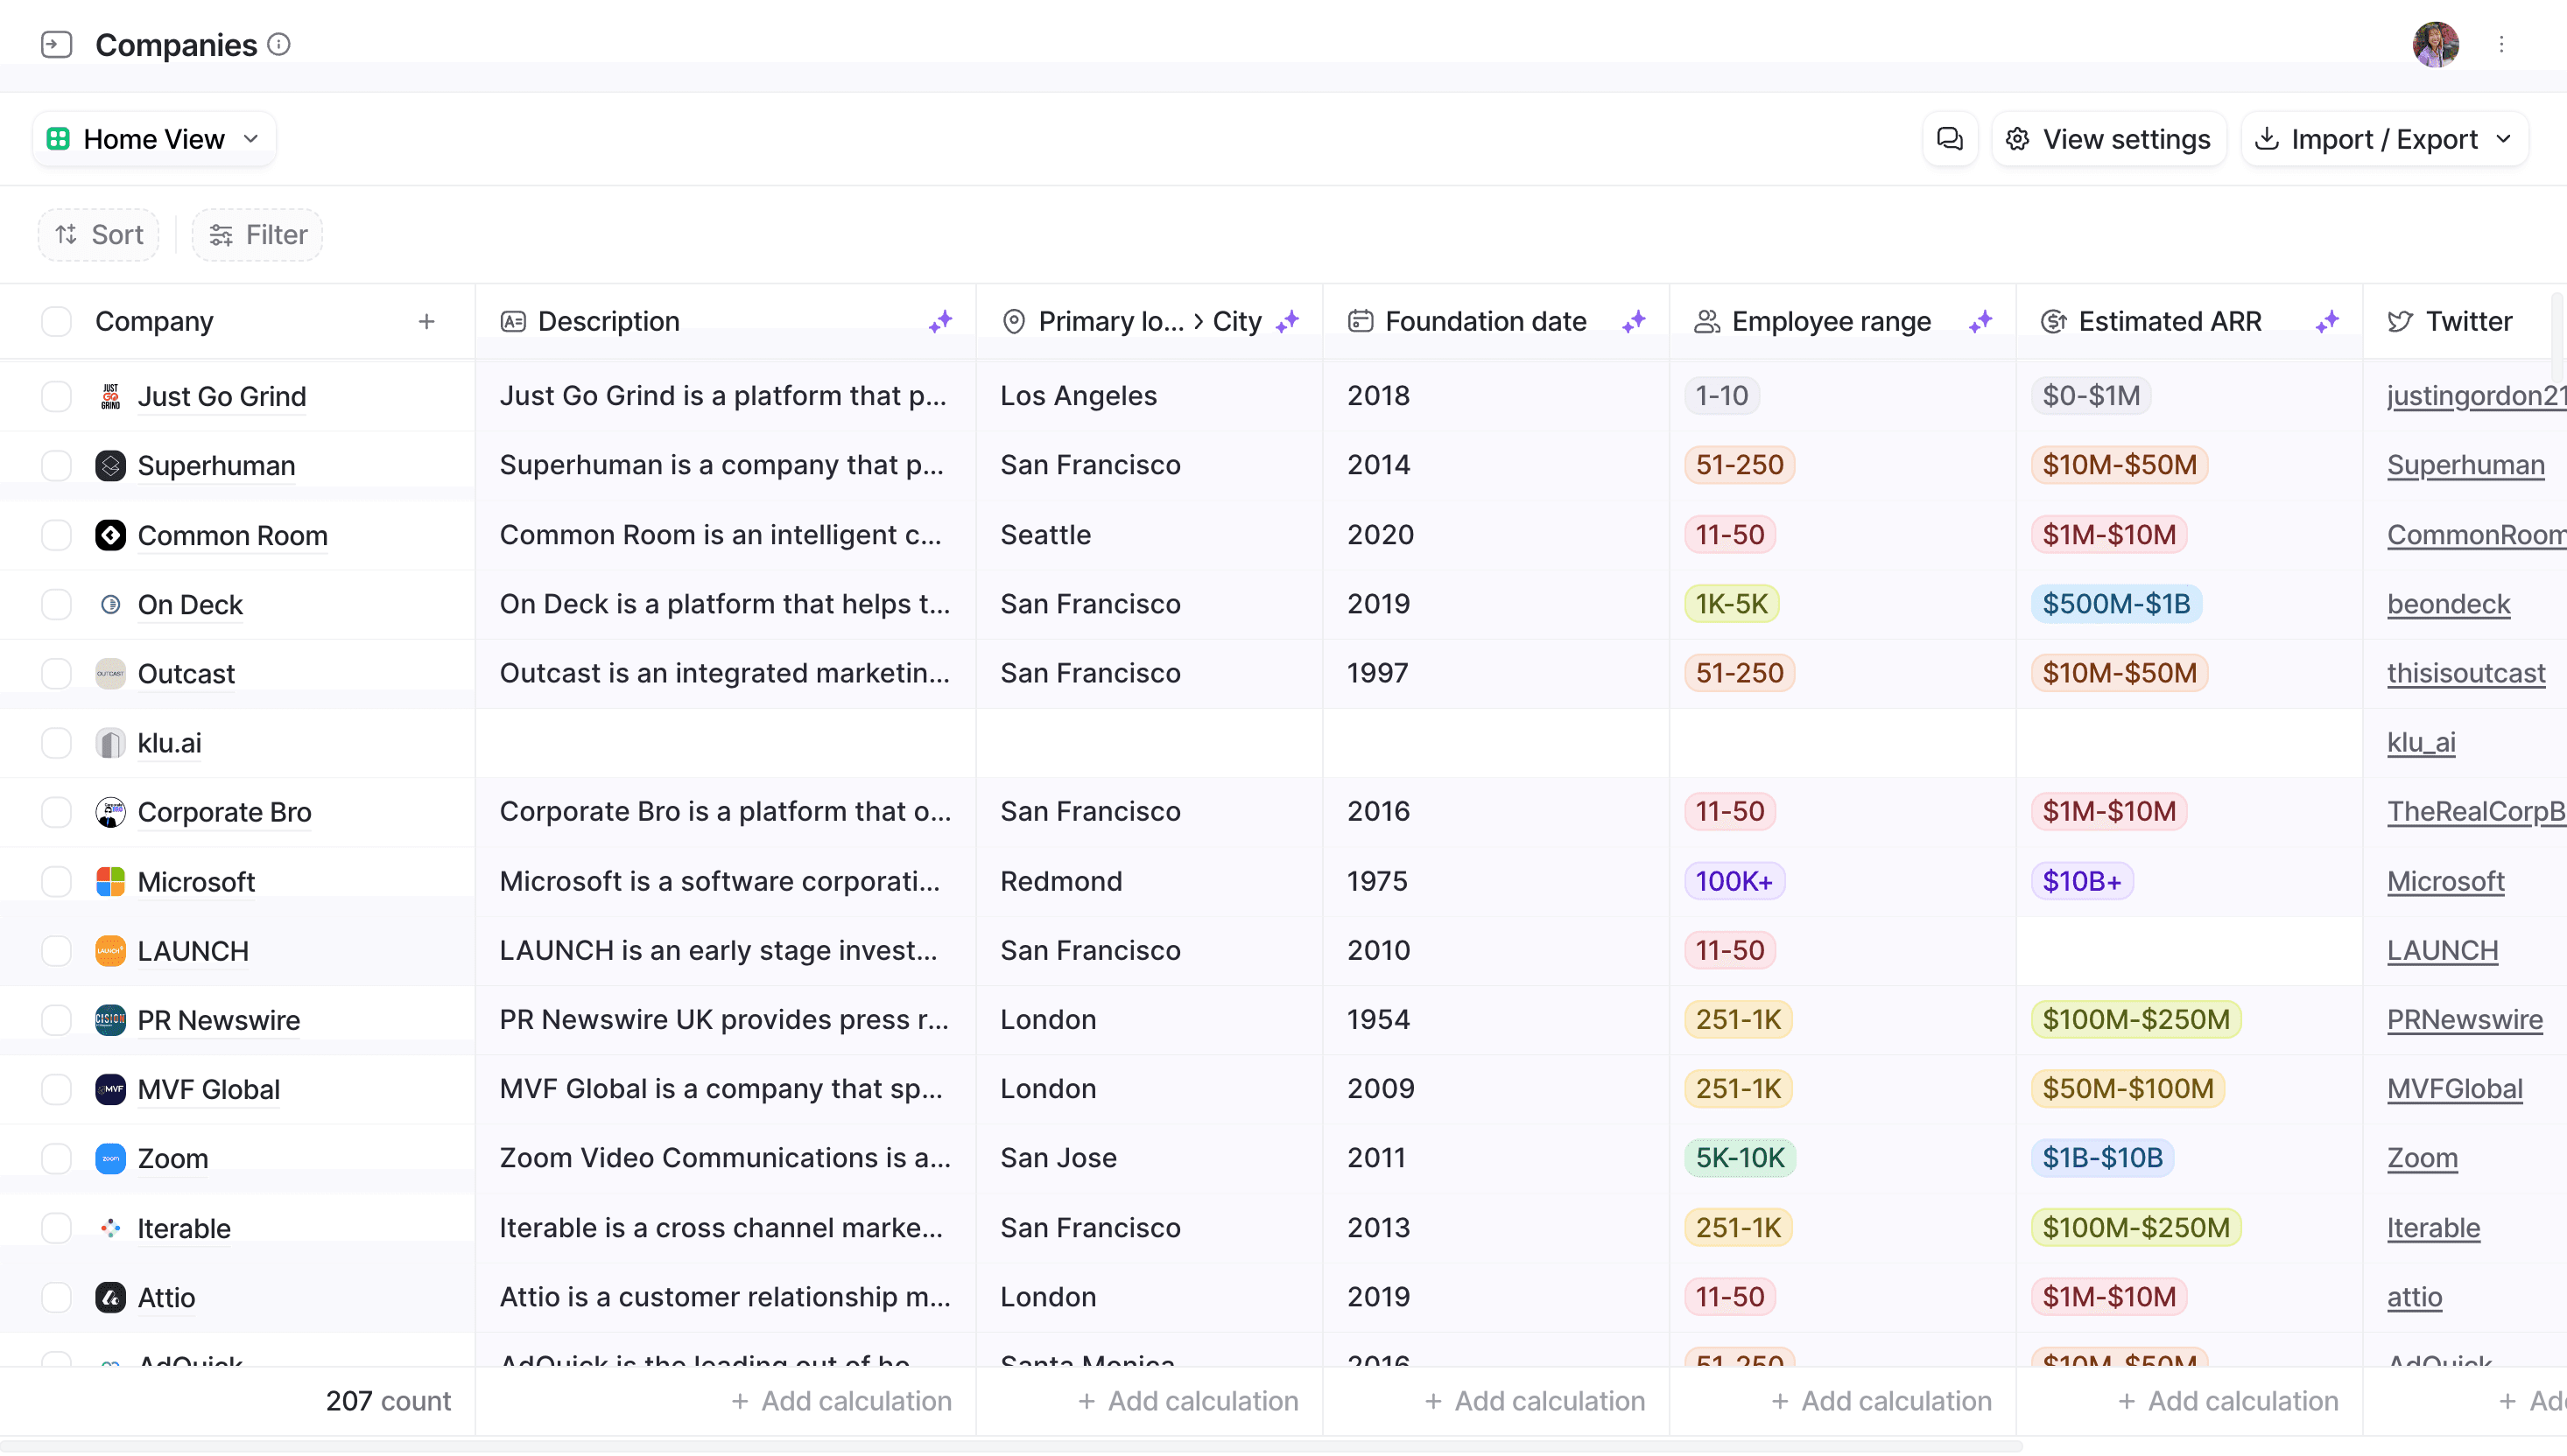
Task: Click the empty Description cell for klu.ai
Action: [725, 743]
